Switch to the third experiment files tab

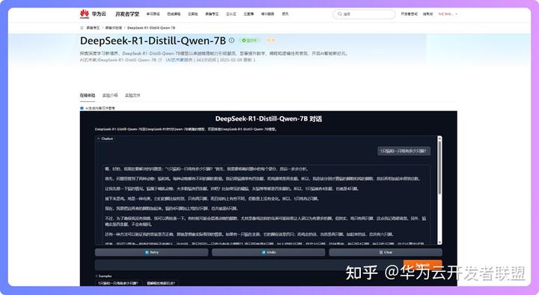[133, 95]
